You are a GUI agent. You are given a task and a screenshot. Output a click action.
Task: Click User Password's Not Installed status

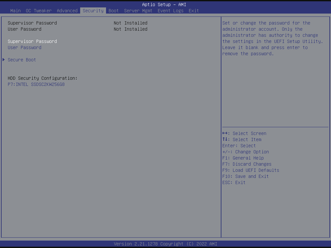click(x=130, y=29)
